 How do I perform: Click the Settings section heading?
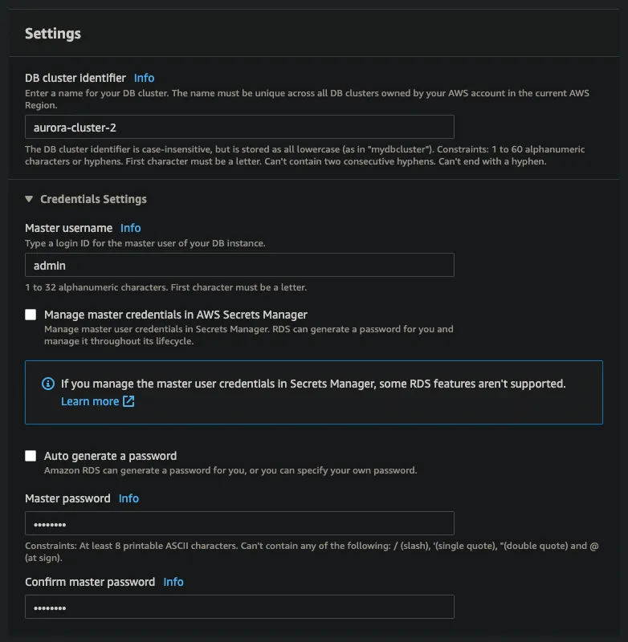pos(52,34)
